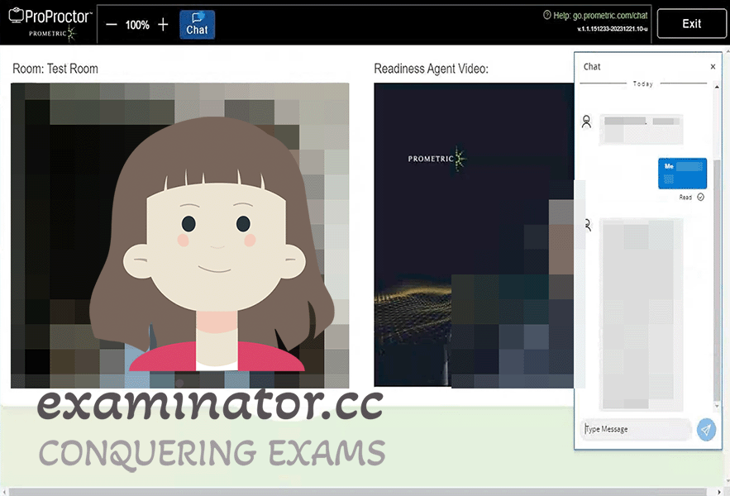Click the 100% zoom level label
Image resolution: width=730 pixels, height=496 pixels.
click(x=137, y=25)
